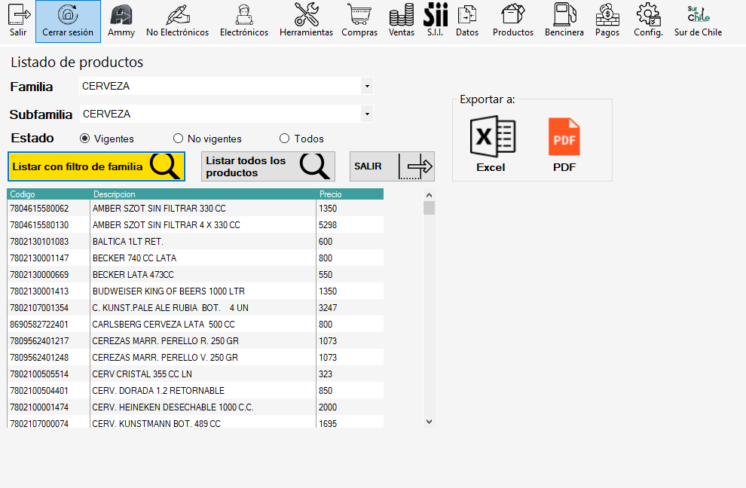
Task: Export product list to Excel
Action: 491,144
